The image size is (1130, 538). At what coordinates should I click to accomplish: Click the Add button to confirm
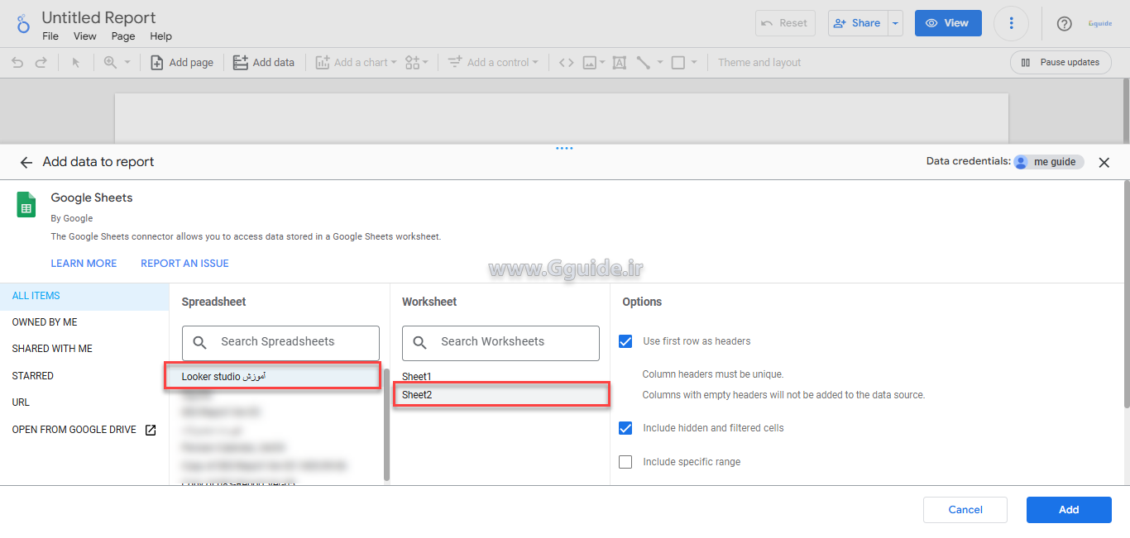click(1069, 510)
